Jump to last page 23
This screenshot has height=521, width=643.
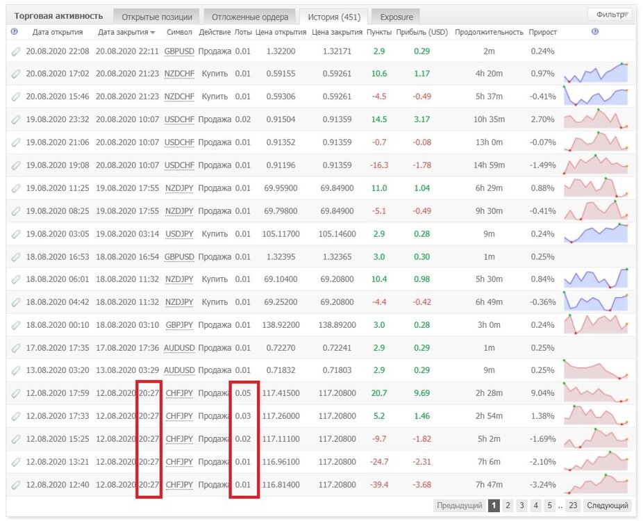coord(573,505)
